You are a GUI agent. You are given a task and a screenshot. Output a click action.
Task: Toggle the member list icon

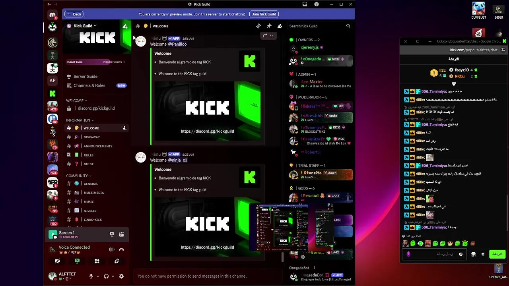(280, 26)
